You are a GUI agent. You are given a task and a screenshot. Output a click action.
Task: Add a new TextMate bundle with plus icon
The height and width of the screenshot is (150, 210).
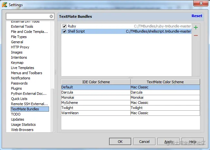pos(196,27)
